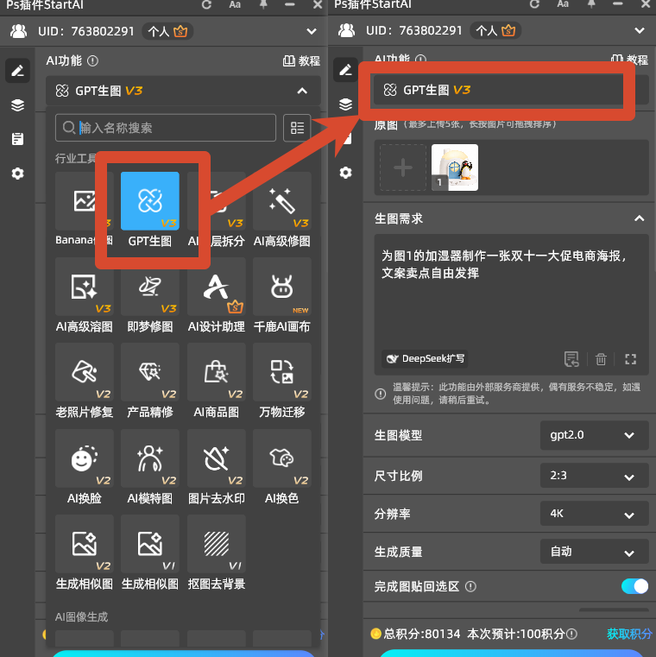Click the 个人 membership badge in left panel
This screenshot has width=656, height=657.
coord(167,31)
